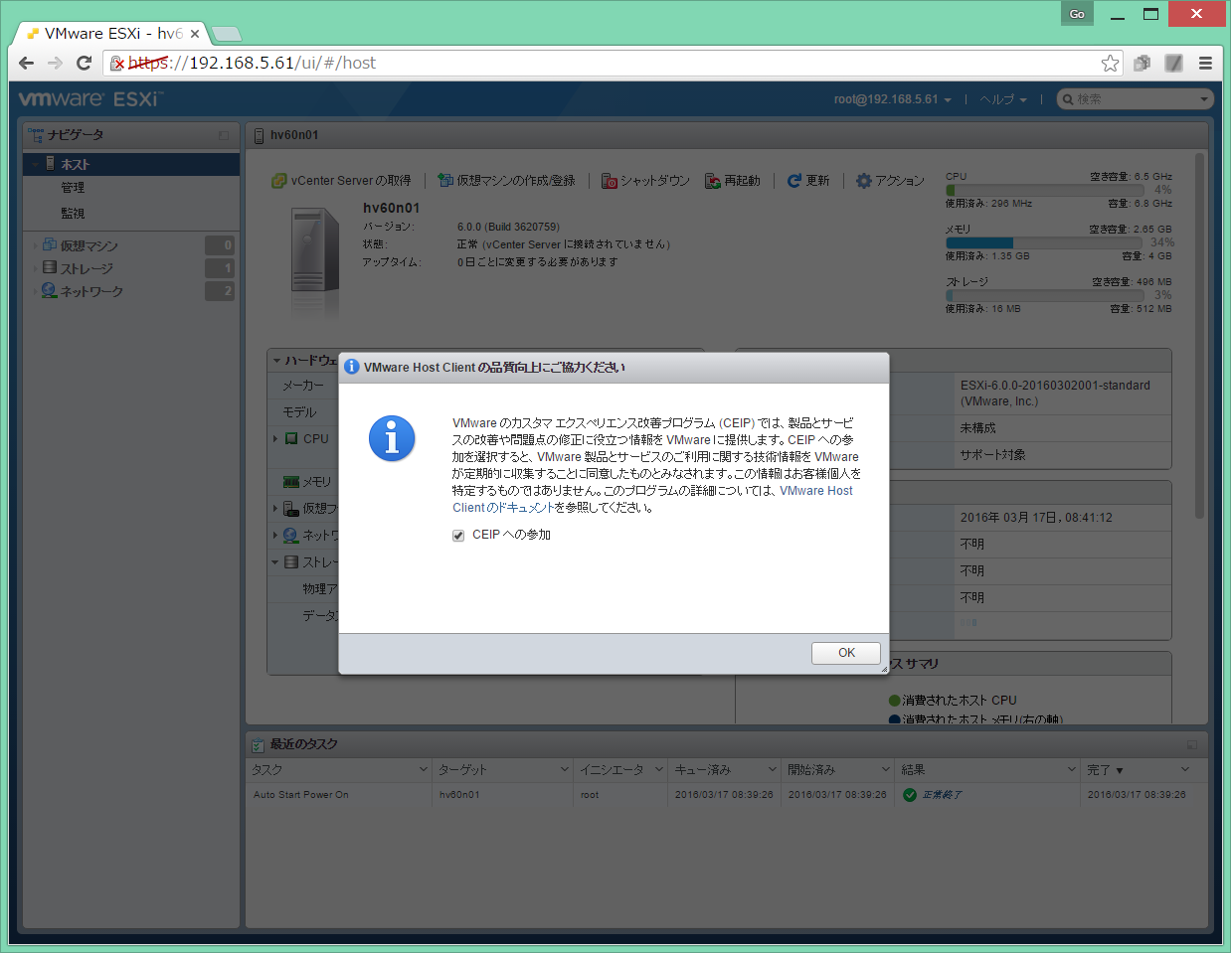
Task: Click the vmware ESXi logo
Action: (90, 99)
